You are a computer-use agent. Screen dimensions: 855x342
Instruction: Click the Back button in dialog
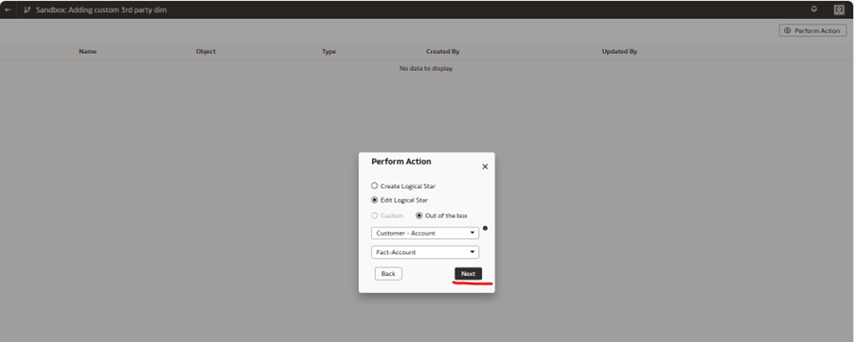pos(388,273)
